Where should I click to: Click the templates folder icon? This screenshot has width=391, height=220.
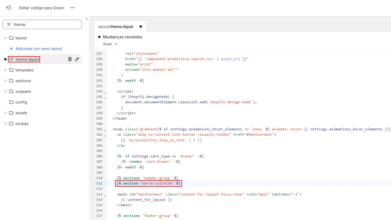[11, 70]
